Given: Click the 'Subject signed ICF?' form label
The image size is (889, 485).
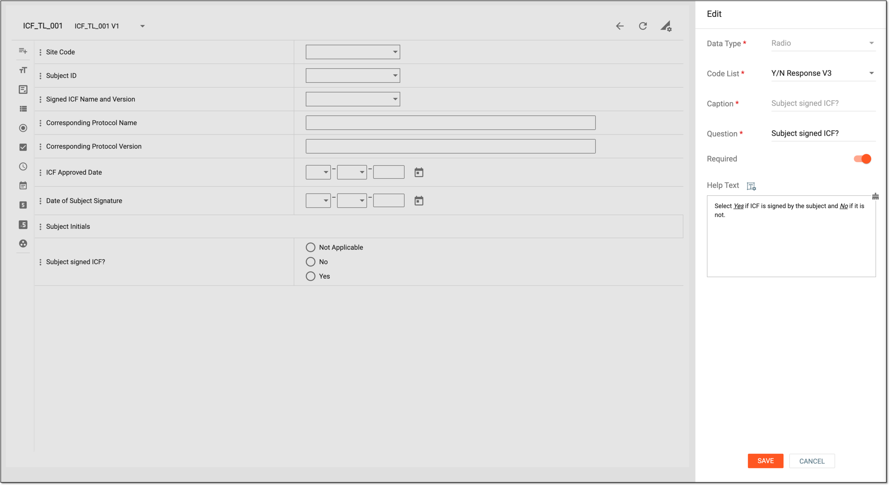Looking at the screenshot, I should [76, 262].
